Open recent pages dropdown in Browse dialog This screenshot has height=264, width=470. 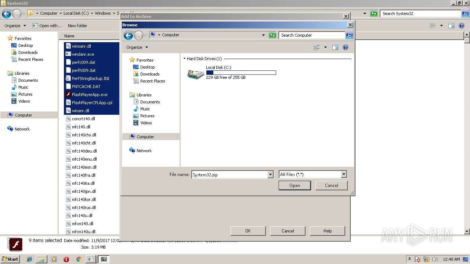click(145, 36)
